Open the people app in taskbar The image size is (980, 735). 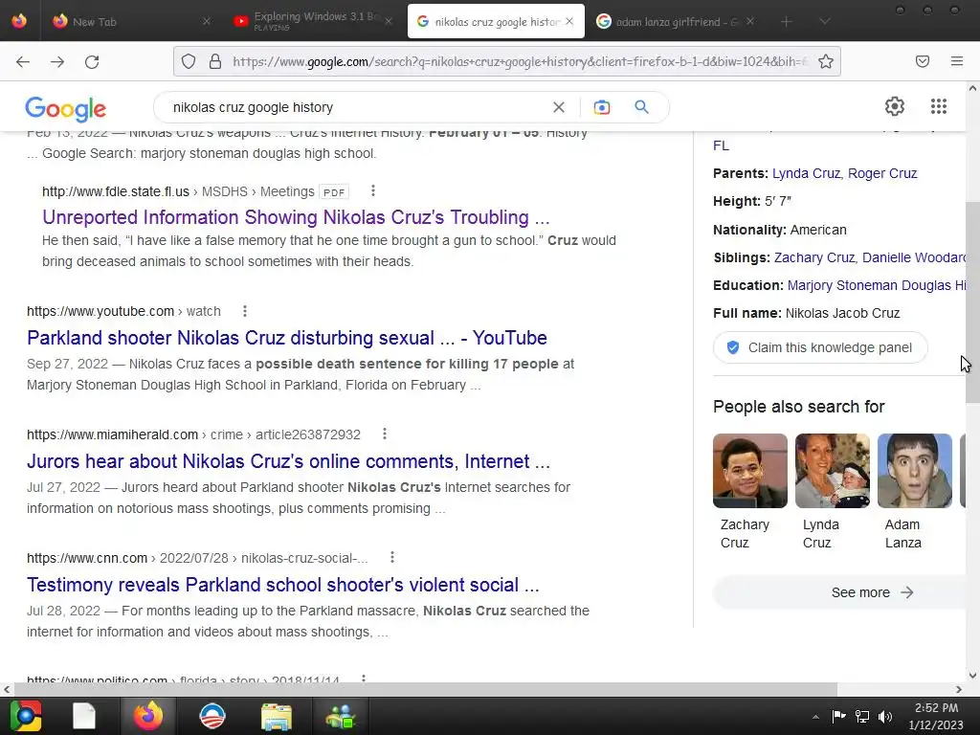(x=341, y=717)
